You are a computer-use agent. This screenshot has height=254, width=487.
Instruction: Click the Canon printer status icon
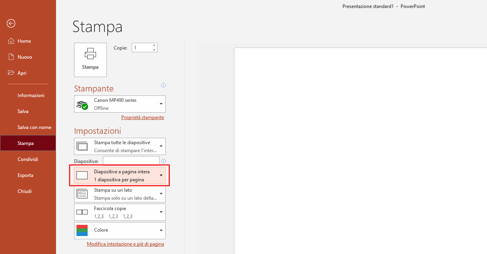pyautogui.click(x=82, y=105)
